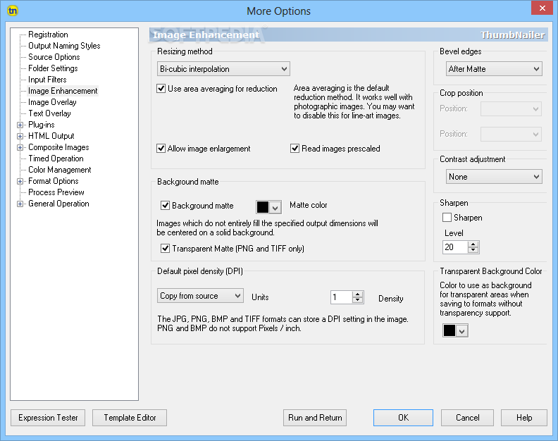558x441 pixels.
Task: Open the Contrast adjustment None dropdown
Action: point(494,177)
